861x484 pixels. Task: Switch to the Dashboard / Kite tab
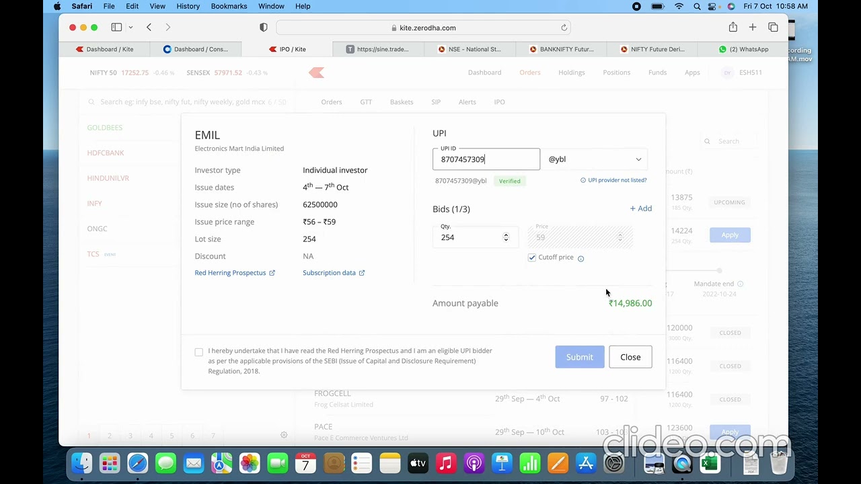pos(104,49)
